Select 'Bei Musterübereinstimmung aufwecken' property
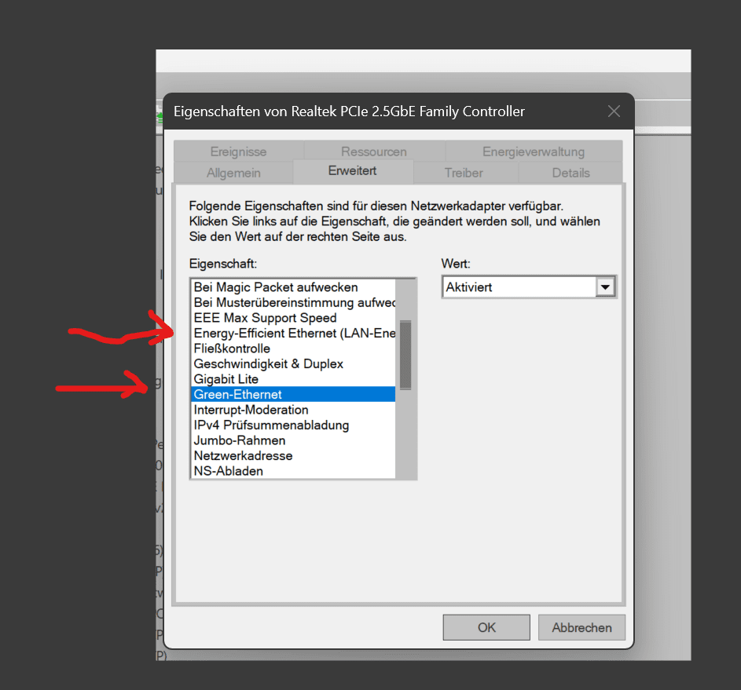Screen dimensions: 741x690 (293, 302)
